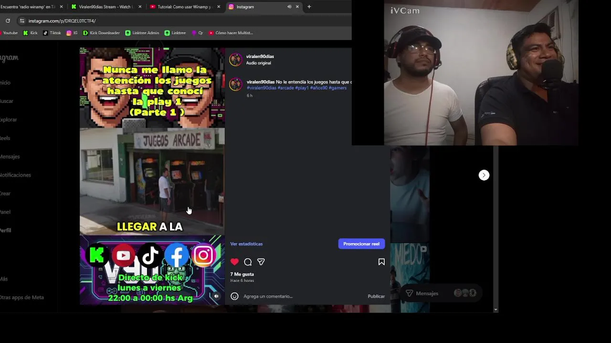
Task: Switch to the 'Encuentra radio winamp' tab
Action: pyautogui.click(x=28, y=7)
